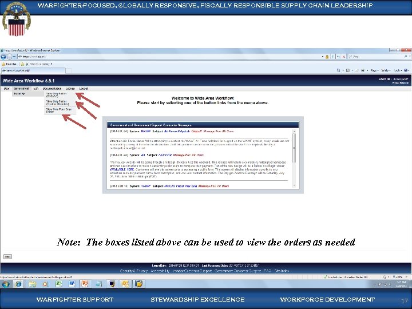Open the IE Tools menu

[398, 70]
